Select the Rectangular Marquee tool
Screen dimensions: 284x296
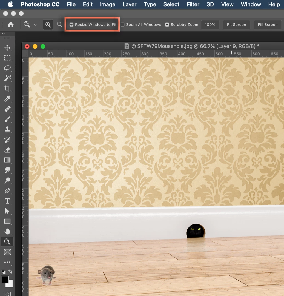(7, 58)
